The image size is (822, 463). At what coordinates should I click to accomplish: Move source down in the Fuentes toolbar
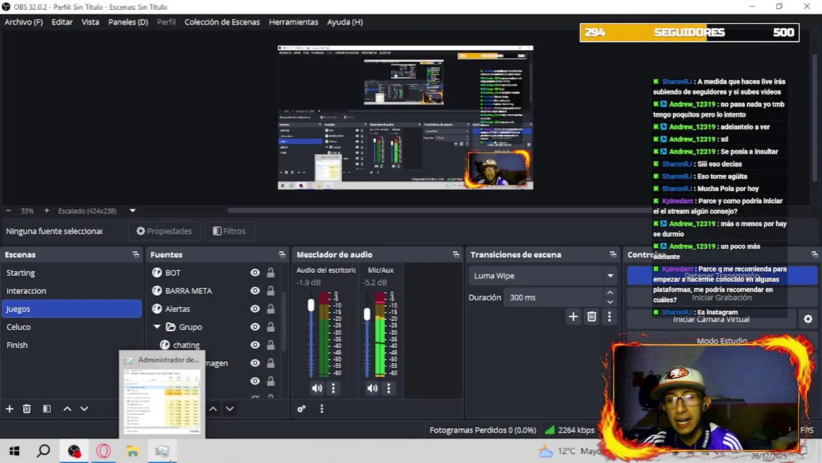230,409
